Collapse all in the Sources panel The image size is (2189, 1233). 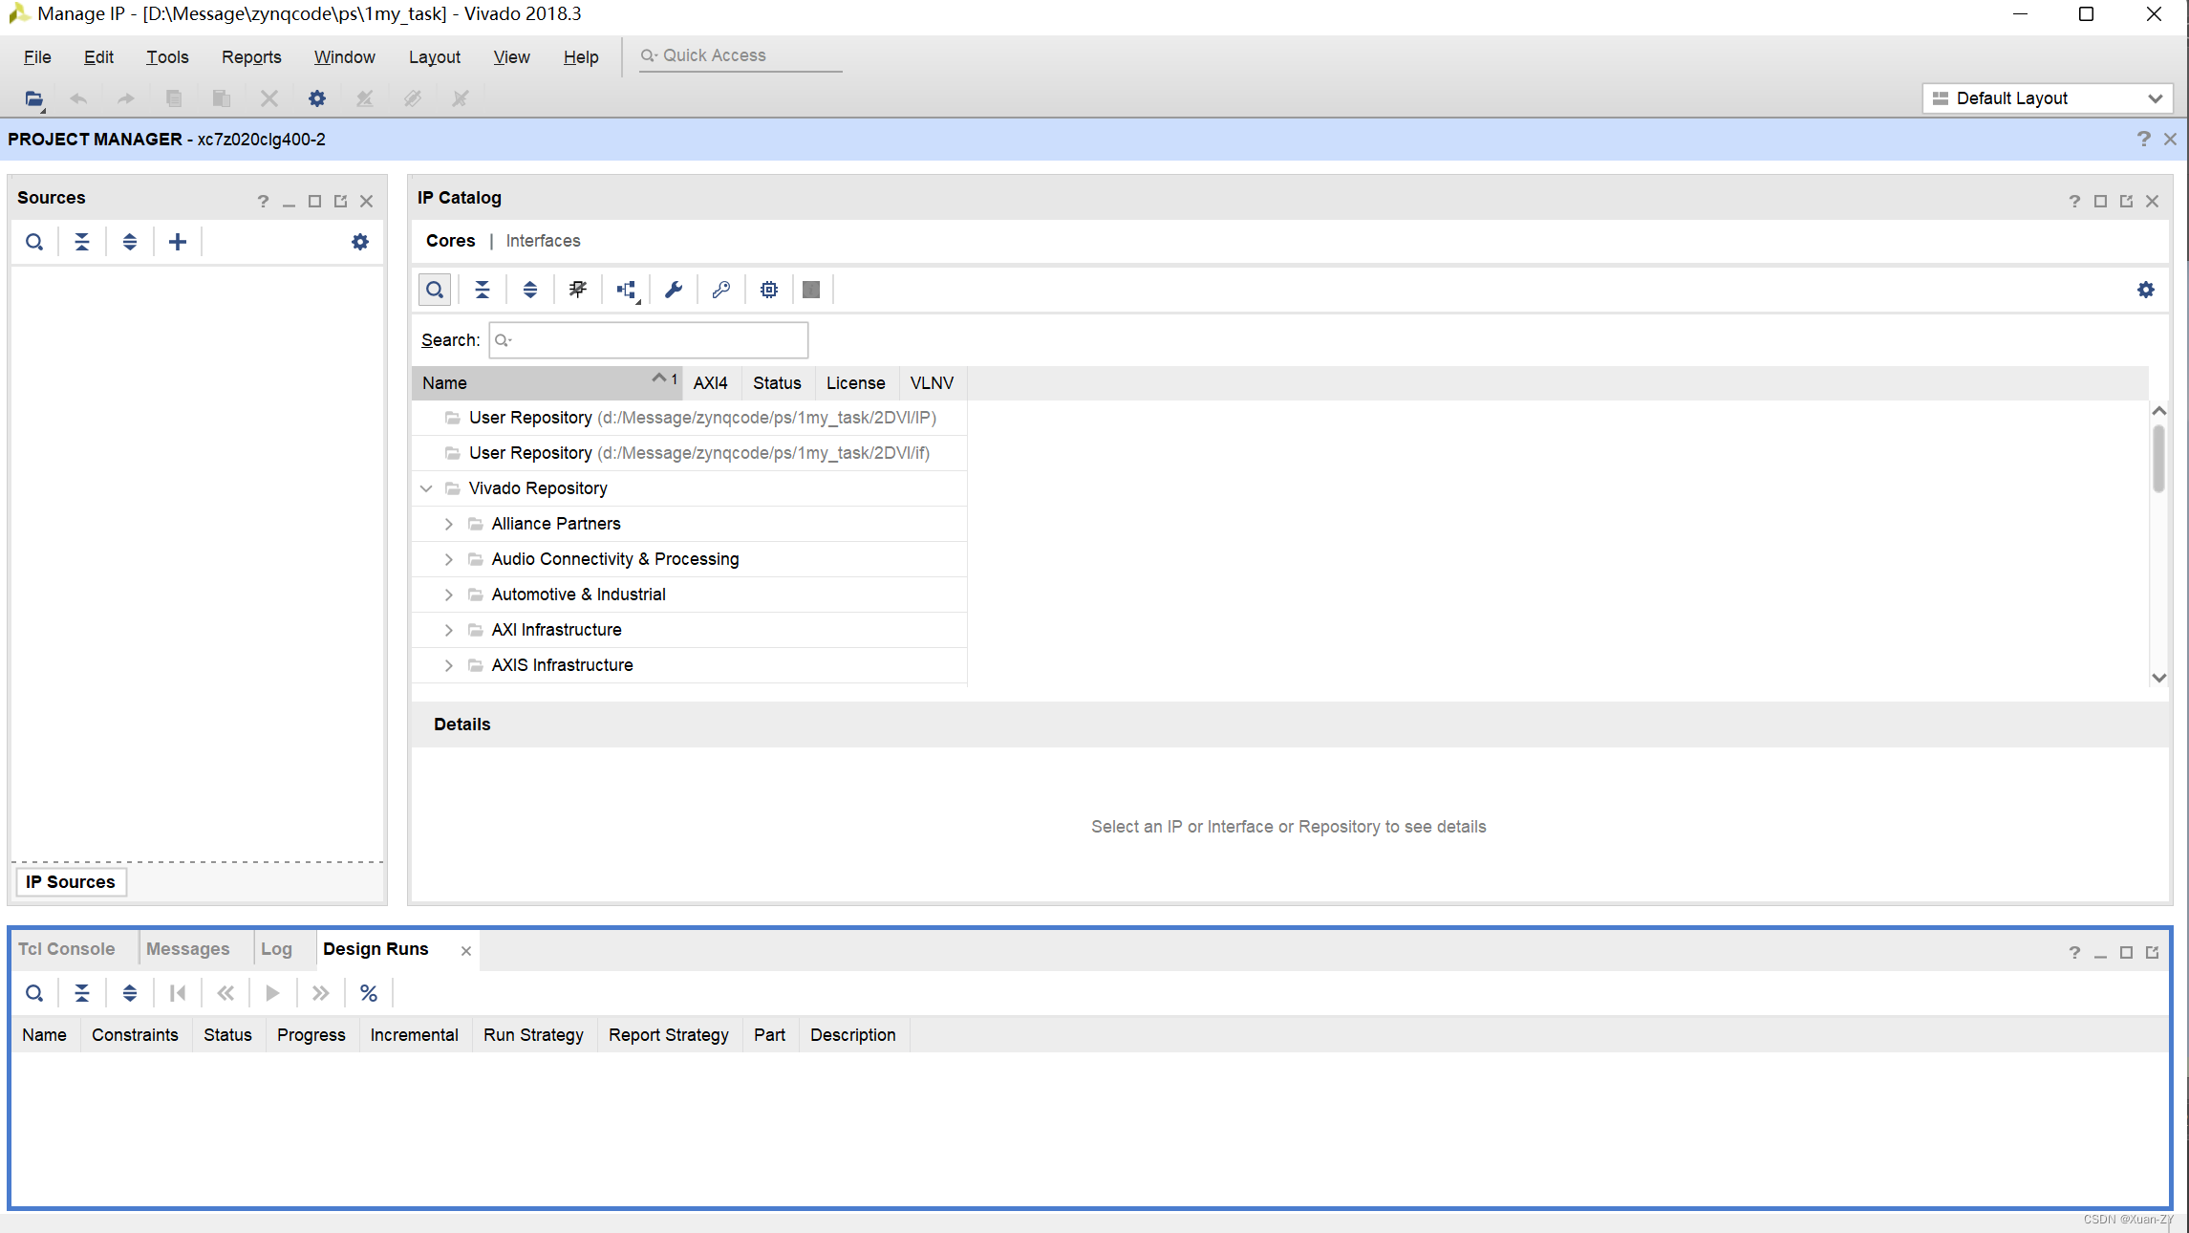tap(82, 242)
